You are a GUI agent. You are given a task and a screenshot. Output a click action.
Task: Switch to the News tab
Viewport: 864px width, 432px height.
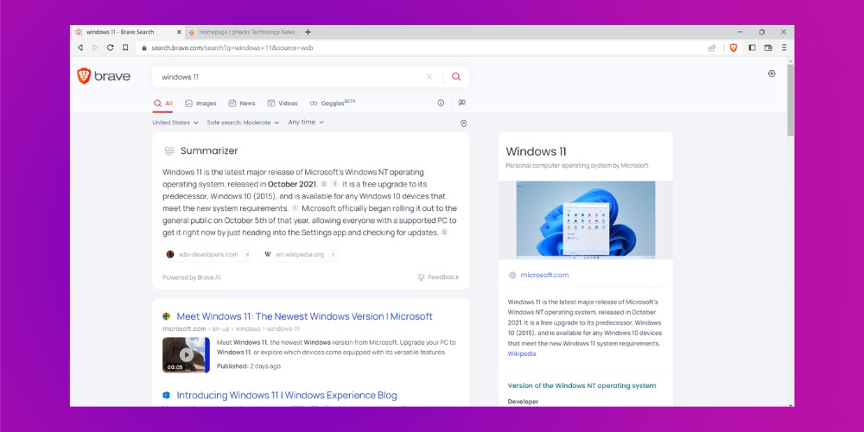pos(242,103)
